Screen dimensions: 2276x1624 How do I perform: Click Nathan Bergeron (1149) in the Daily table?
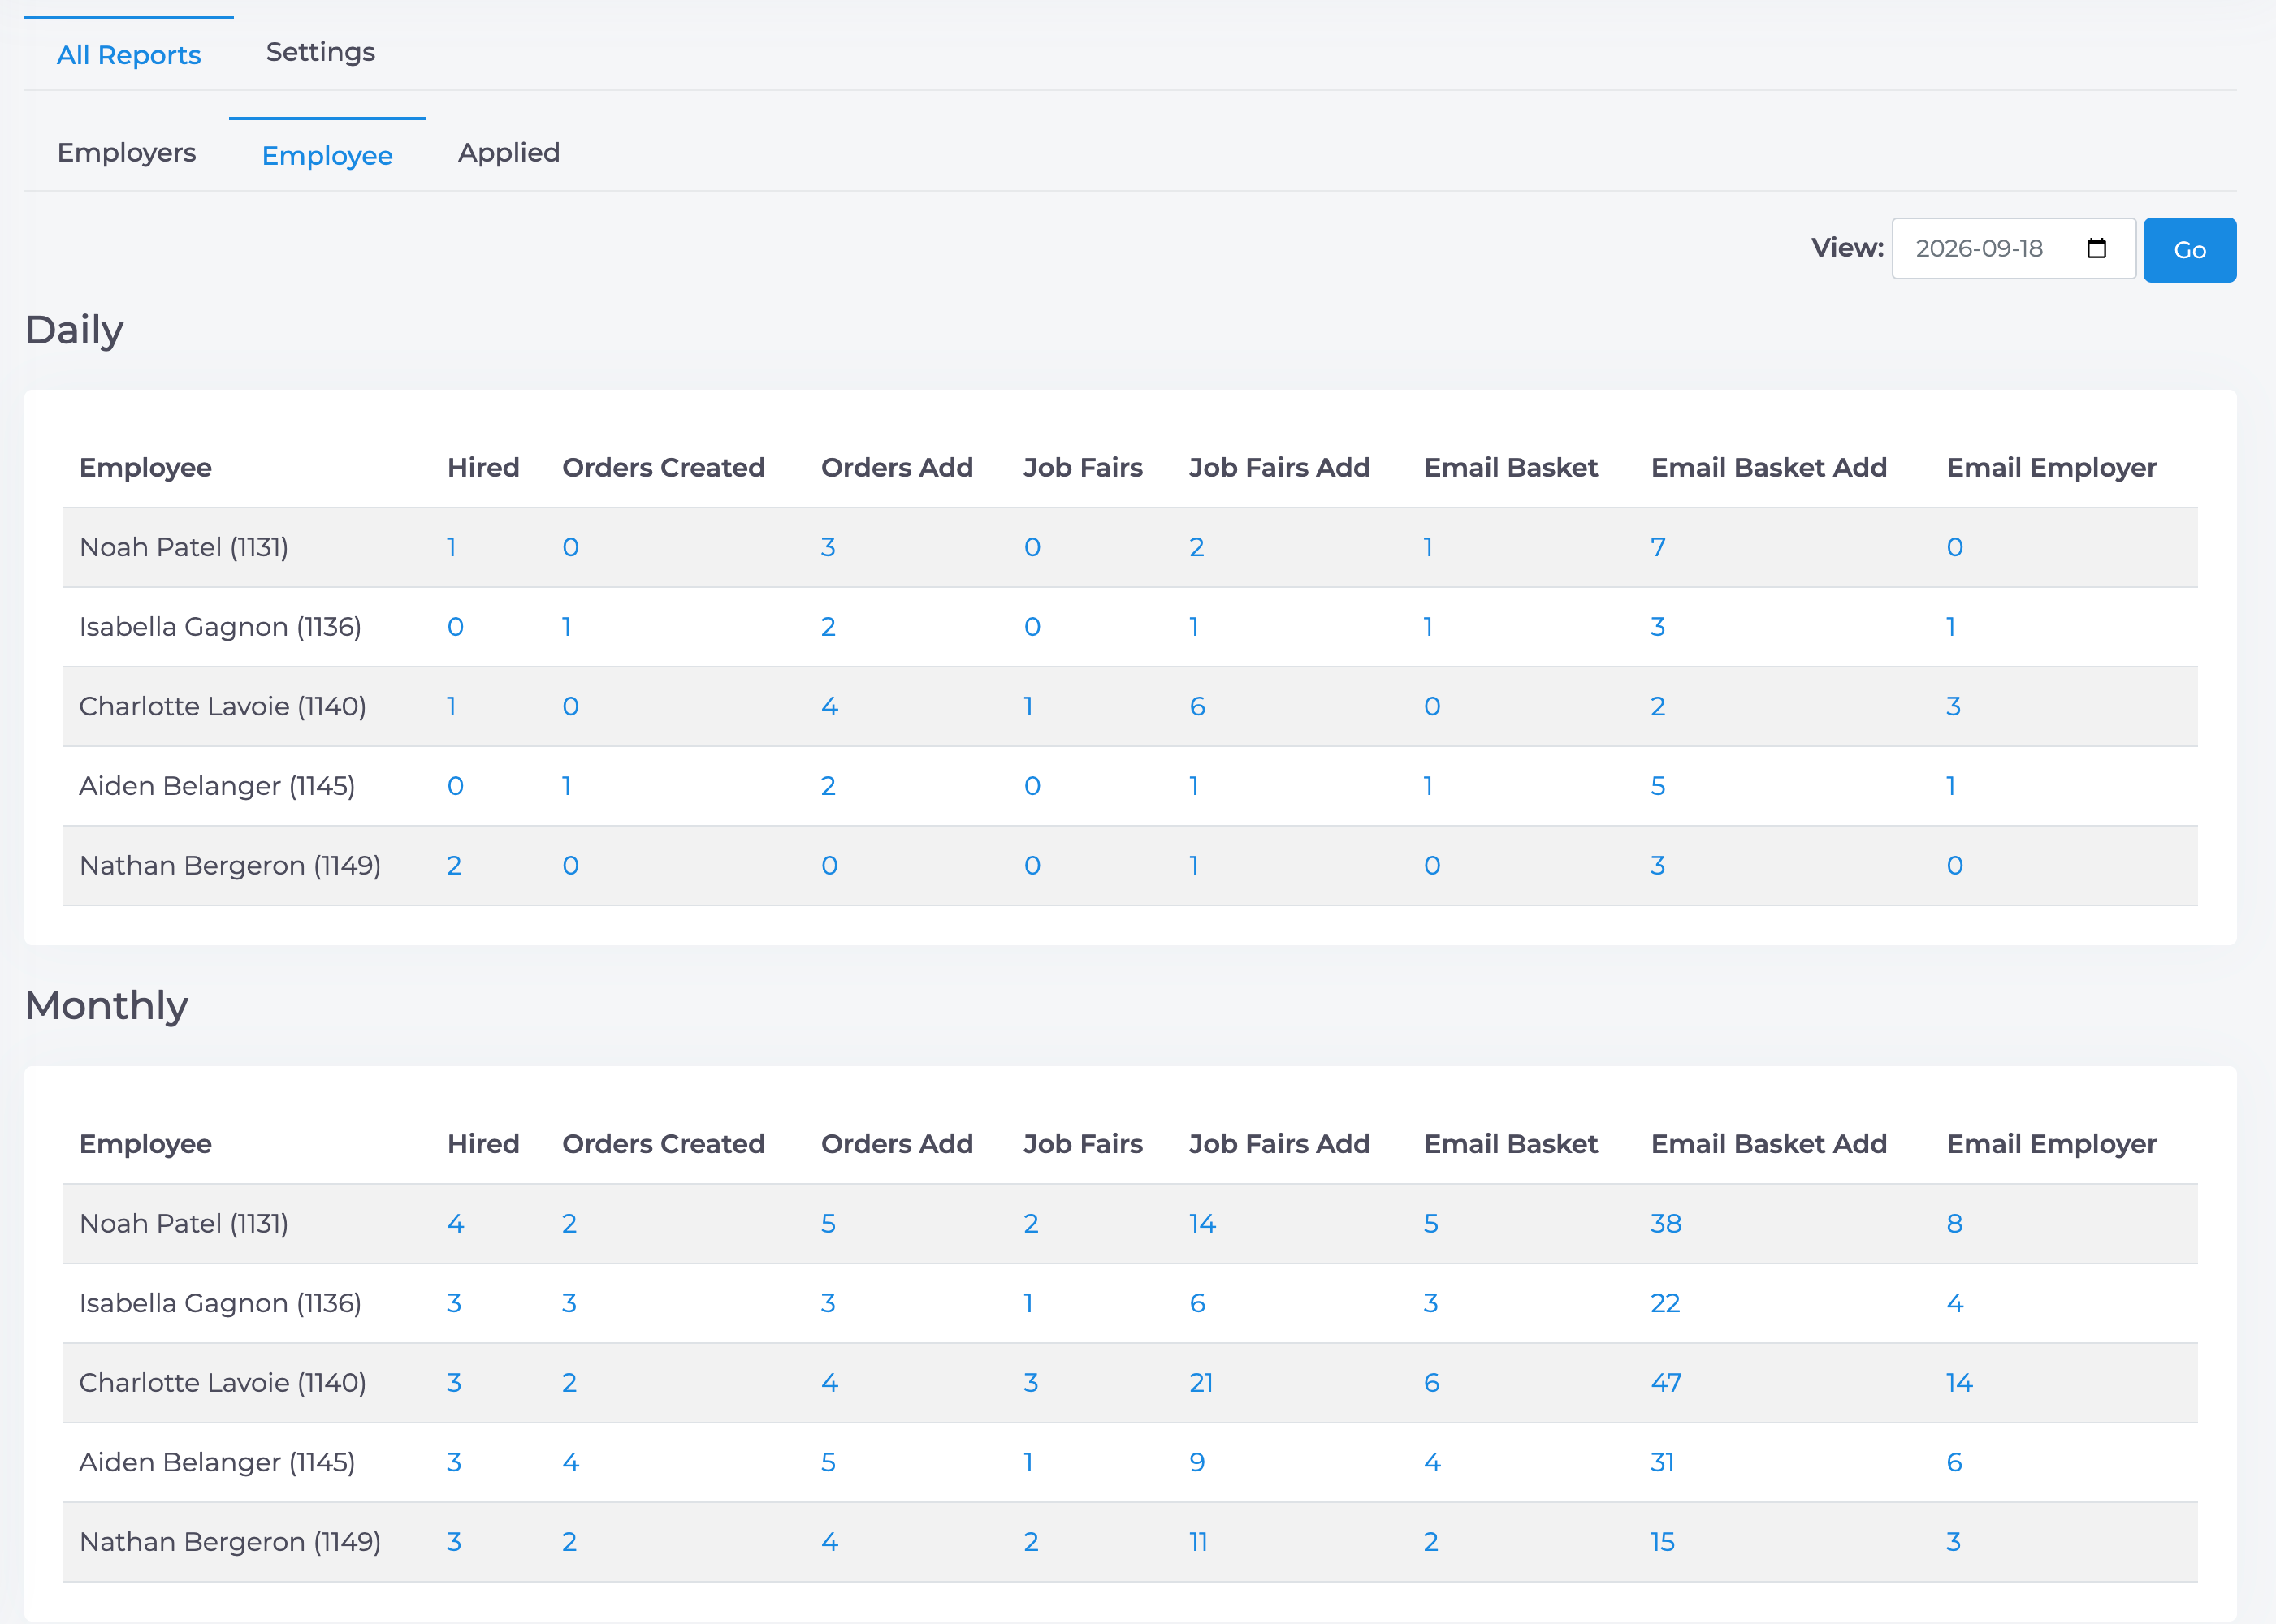coord(230,865)
